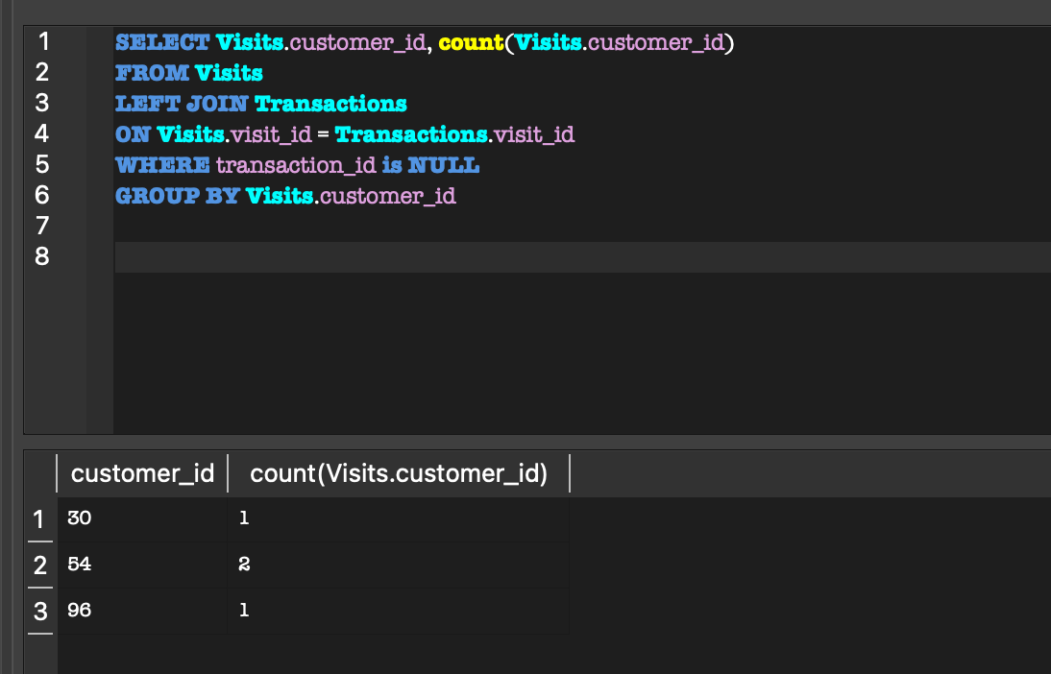This screenshot has width=1051, height=674.
Task: Click line number 1 in the gutter
Action: pyautogui.click(x=42, y=41)
